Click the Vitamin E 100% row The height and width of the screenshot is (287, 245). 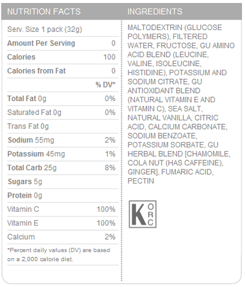(x=63, y=223)
